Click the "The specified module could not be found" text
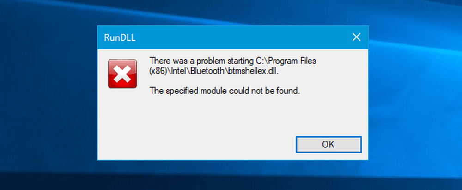462x190 pixels. (x=225, y=91)
